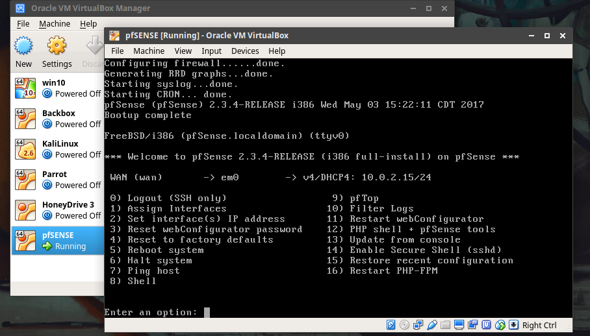
Task: Click the 'Enter an option:' console prompt
Action: click(151, 312)
